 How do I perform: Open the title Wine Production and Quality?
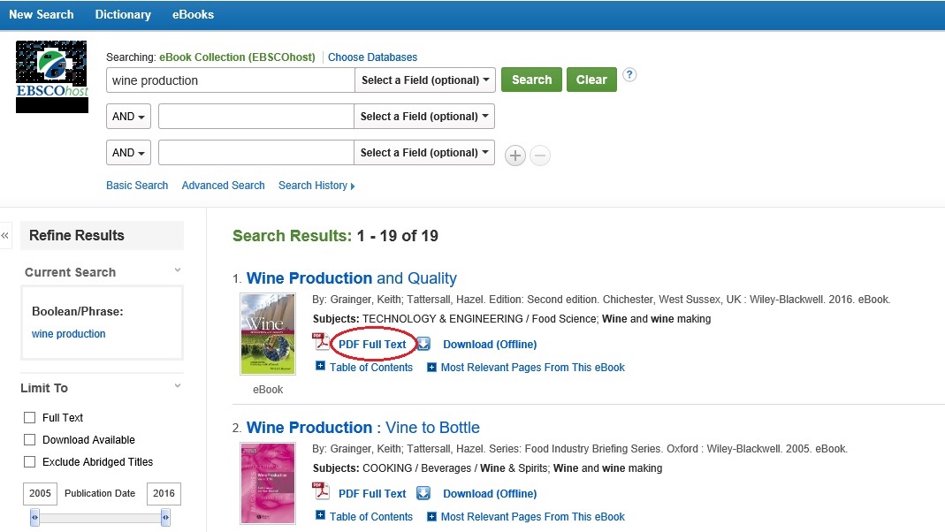point(351,278)
